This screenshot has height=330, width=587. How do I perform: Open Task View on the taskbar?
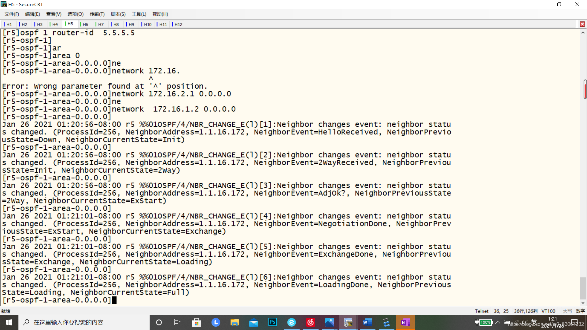(177, 322)
